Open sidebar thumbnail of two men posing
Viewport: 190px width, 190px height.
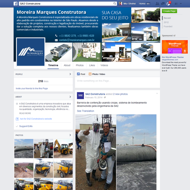43,149
